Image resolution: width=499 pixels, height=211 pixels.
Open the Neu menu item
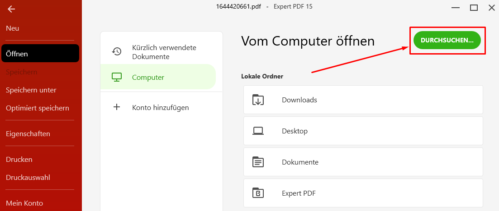coord(12,28)
